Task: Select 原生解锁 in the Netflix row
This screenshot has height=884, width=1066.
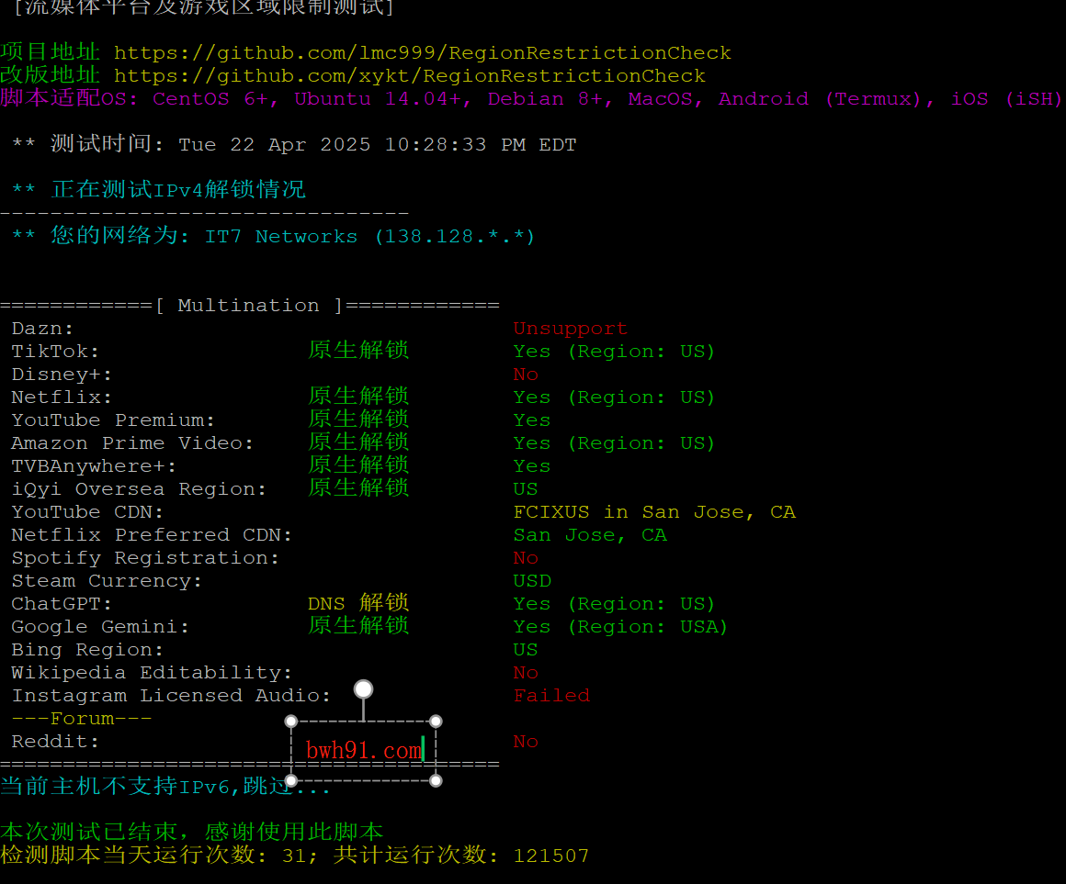Action: (358, 397)
